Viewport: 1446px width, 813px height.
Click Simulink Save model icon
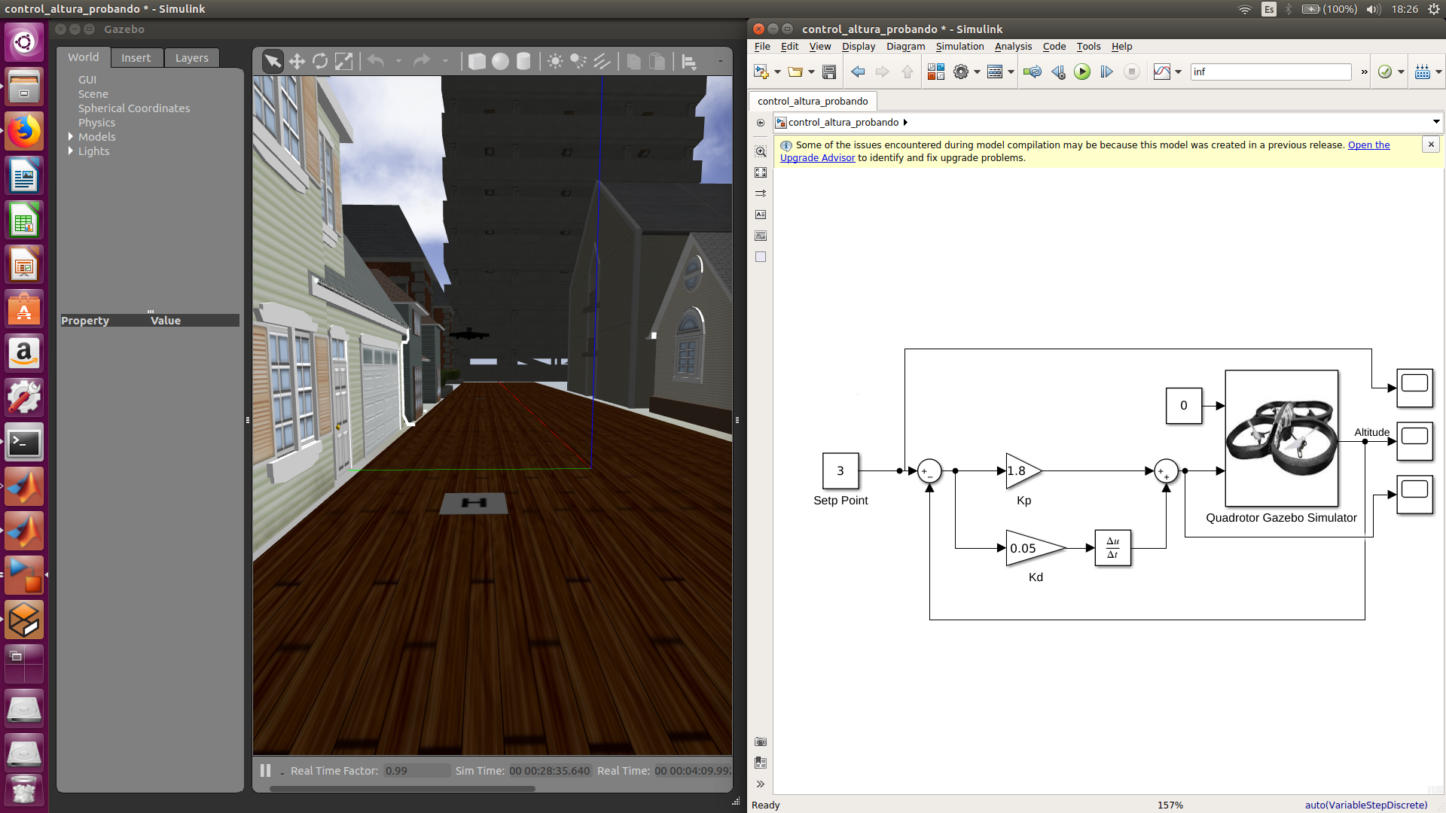point(829,72)
